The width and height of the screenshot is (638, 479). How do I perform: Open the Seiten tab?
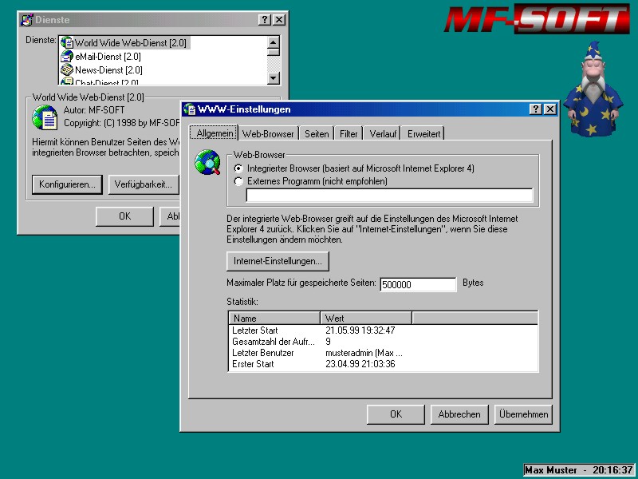tap(317, 134)
